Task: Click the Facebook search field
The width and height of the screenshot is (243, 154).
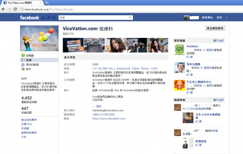Action: (93, 17)
